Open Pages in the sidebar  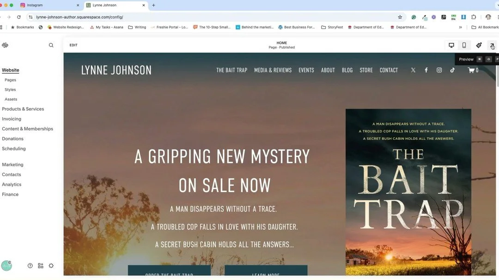pos(10,80)
